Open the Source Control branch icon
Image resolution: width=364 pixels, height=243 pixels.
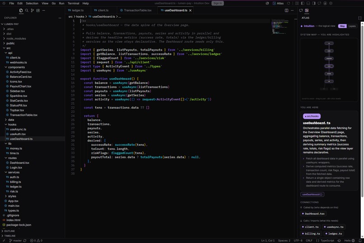click(32, 10)
